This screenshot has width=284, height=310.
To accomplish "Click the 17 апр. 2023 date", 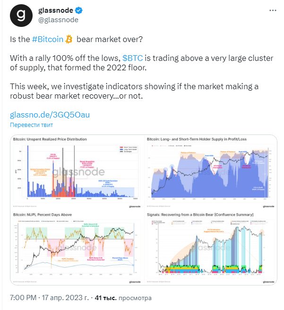I will 65,298.
